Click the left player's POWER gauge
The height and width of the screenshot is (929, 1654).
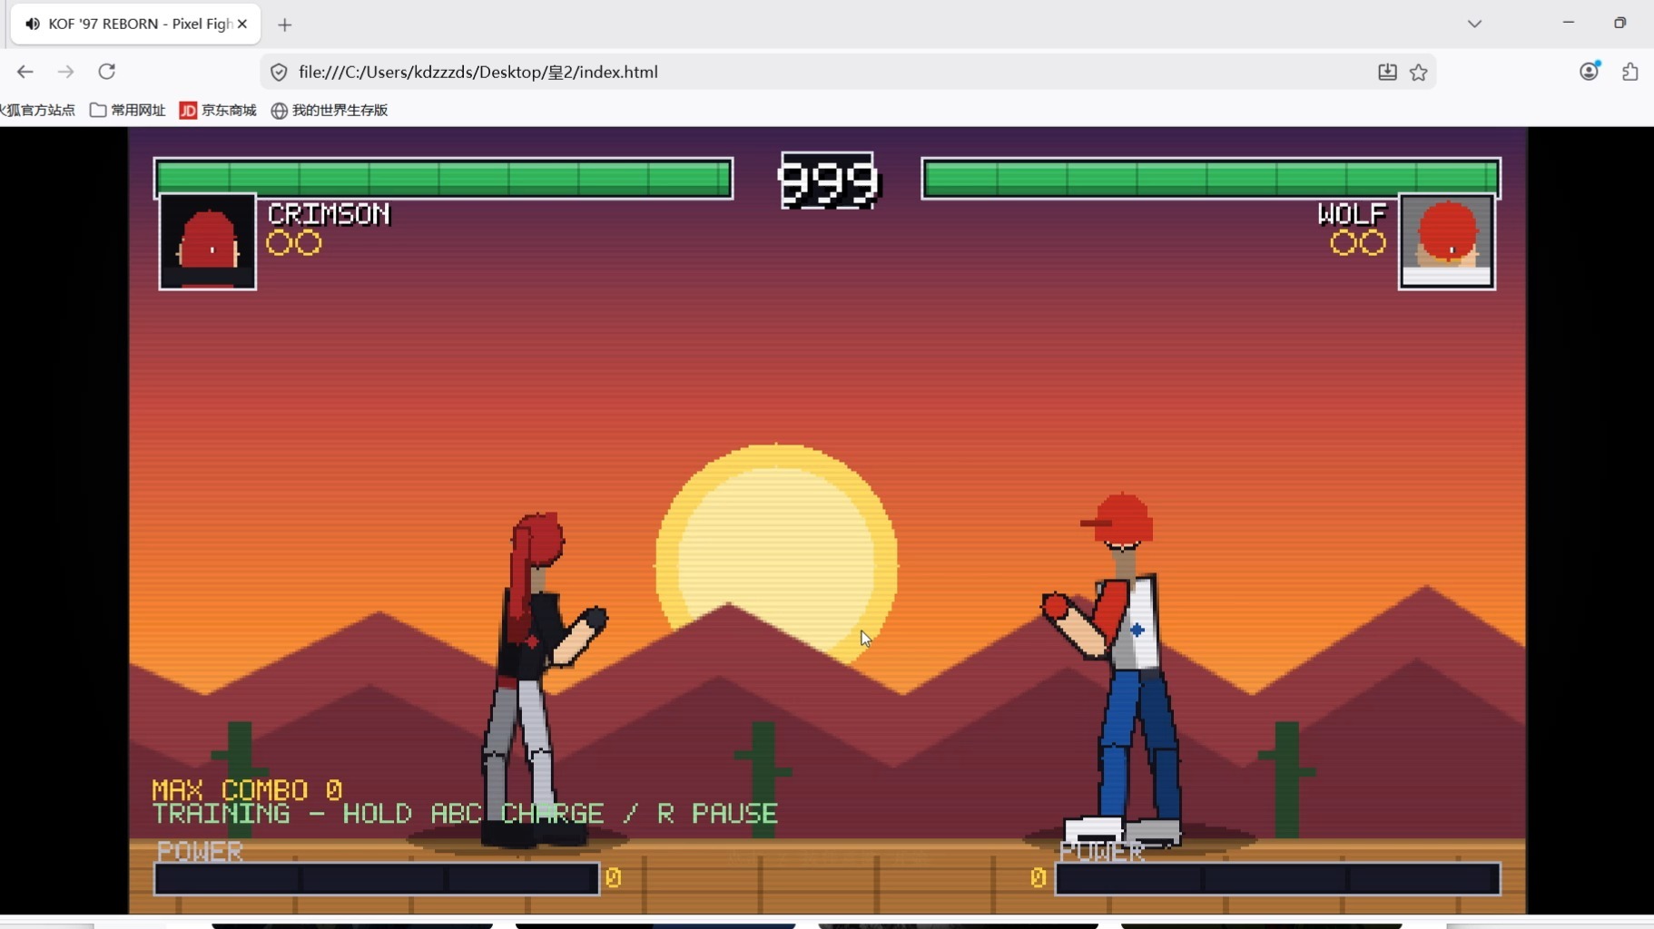point(376,878)
